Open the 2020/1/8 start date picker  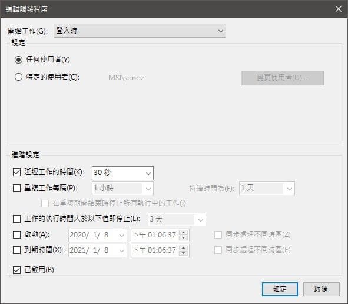pyautogui.click(x=98, y=235)
